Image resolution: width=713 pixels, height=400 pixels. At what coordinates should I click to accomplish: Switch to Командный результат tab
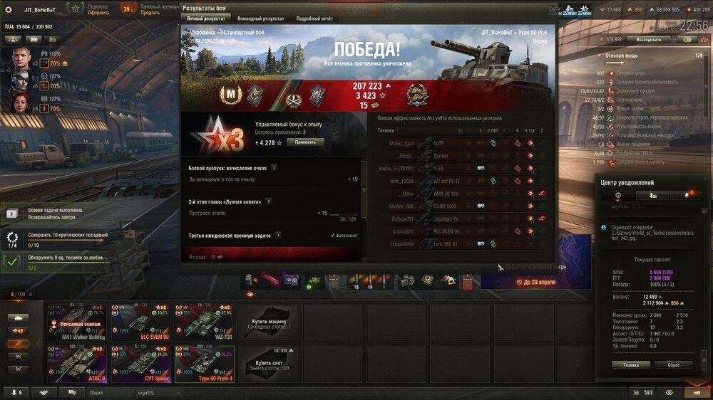[260, 19]
